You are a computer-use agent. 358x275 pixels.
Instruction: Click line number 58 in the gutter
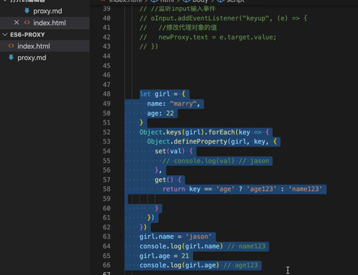107,189
